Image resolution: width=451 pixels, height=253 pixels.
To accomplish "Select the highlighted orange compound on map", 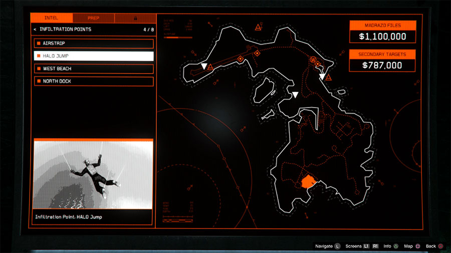I will tap(308, 181).
